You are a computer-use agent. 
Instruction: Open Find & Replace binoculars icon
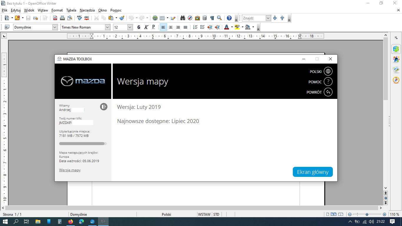coord(182,18)
